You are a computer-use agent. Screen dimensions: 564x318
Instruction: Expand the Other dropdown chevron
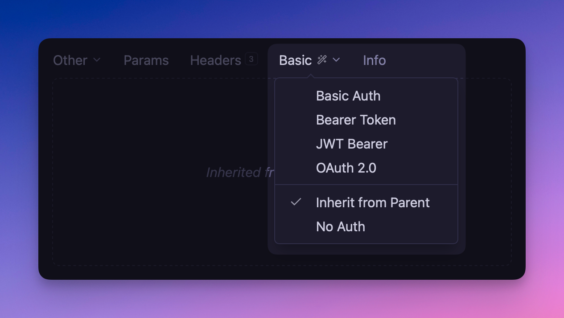[x=97, y=60]
